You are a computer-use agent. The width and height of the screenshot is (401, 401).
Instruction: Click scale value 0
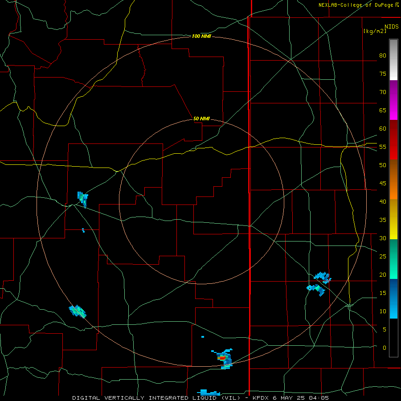click(385, 348)
